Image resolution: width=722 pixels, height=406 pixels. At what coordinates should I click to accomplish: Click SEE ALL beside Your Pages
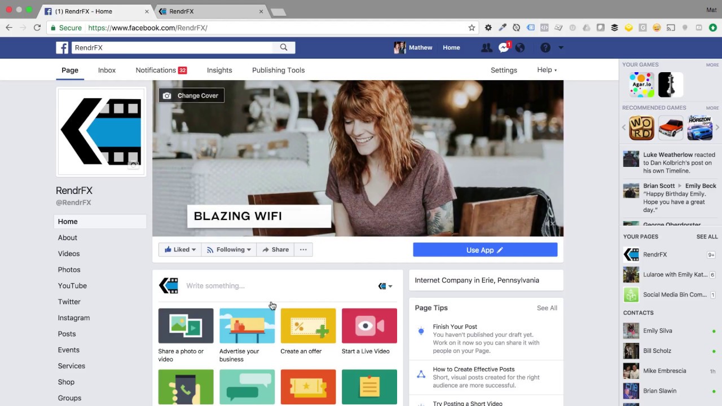(707, 237)
